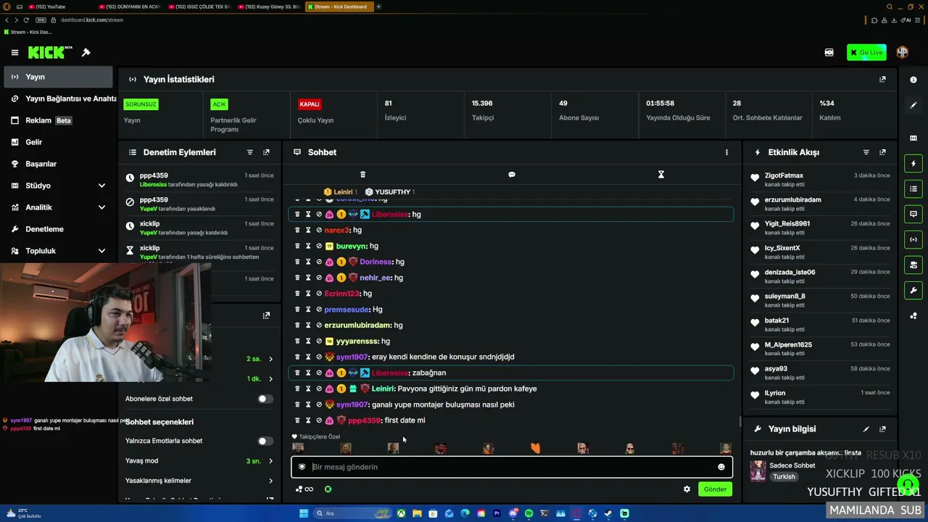The image size is (928, 522).
Task: Click the Go Live button
Action: tap(866, 52)
